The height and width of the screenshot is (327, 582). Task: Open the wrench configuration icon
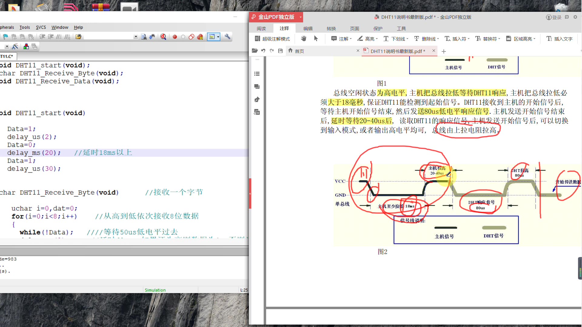click(x=227, y=37)
